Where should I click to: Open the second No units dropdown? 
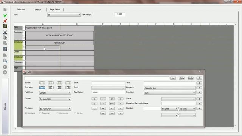click(187, 109)
